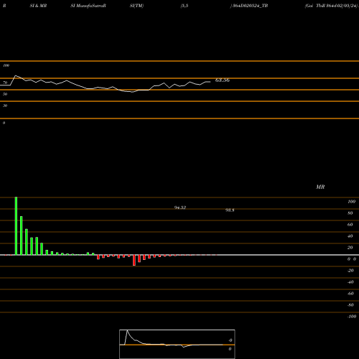Click the RSI value label 63.56
Viewport: 359px width, 359px height.
coord(223,80)
